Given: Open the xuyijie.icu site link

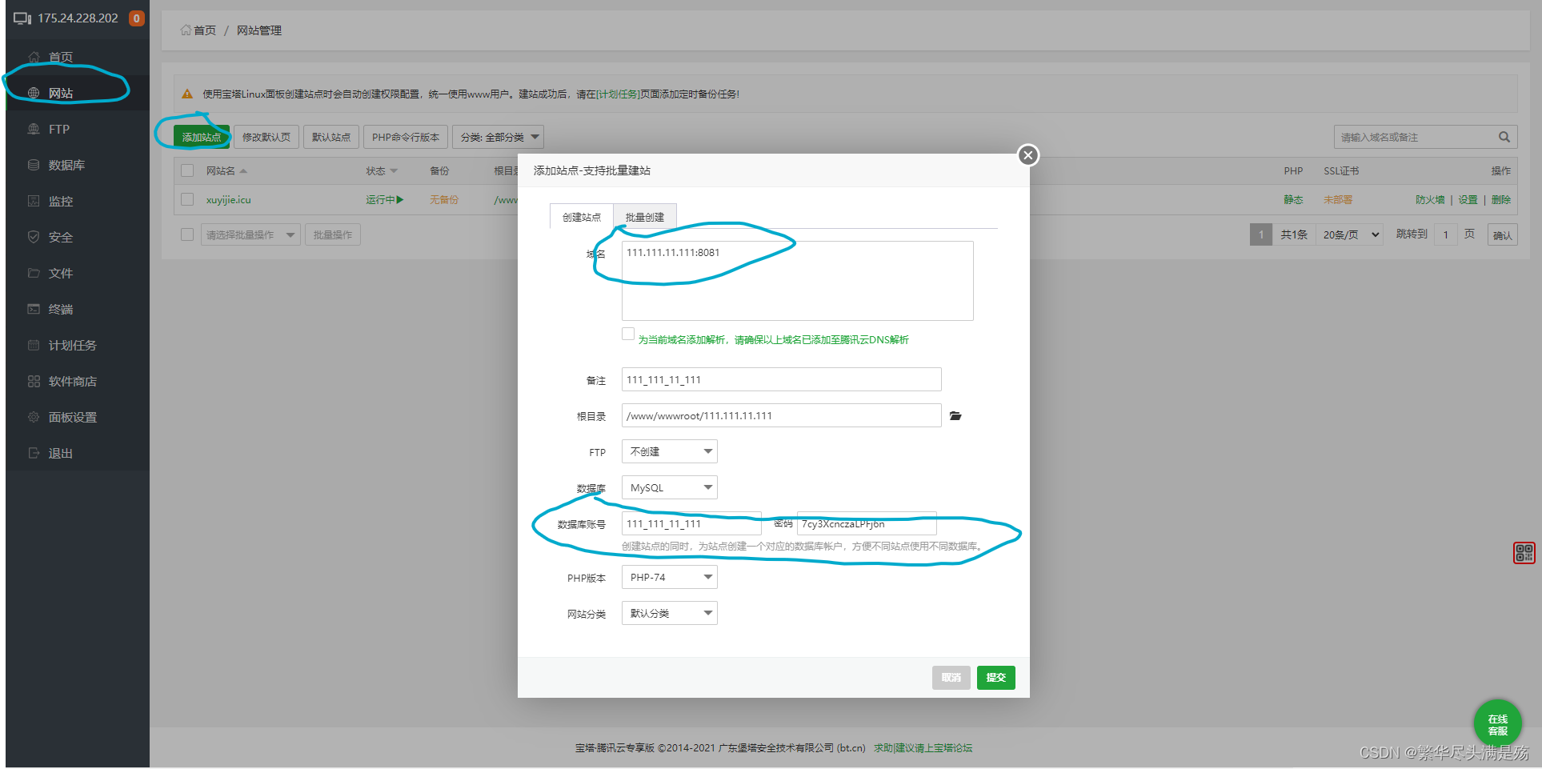Looking at the screenshot, I should coord(229,199).
